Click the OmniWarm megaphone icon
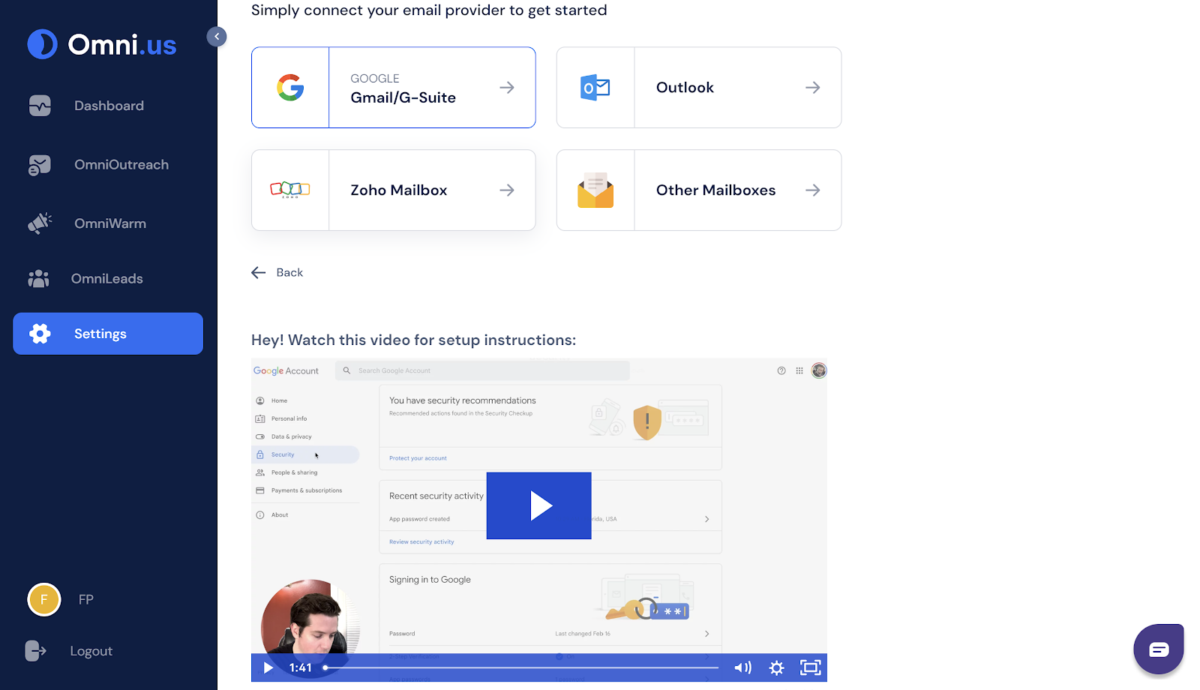Image resolution: width=1200 pixels, height=690 pixels. click(40, 223)
